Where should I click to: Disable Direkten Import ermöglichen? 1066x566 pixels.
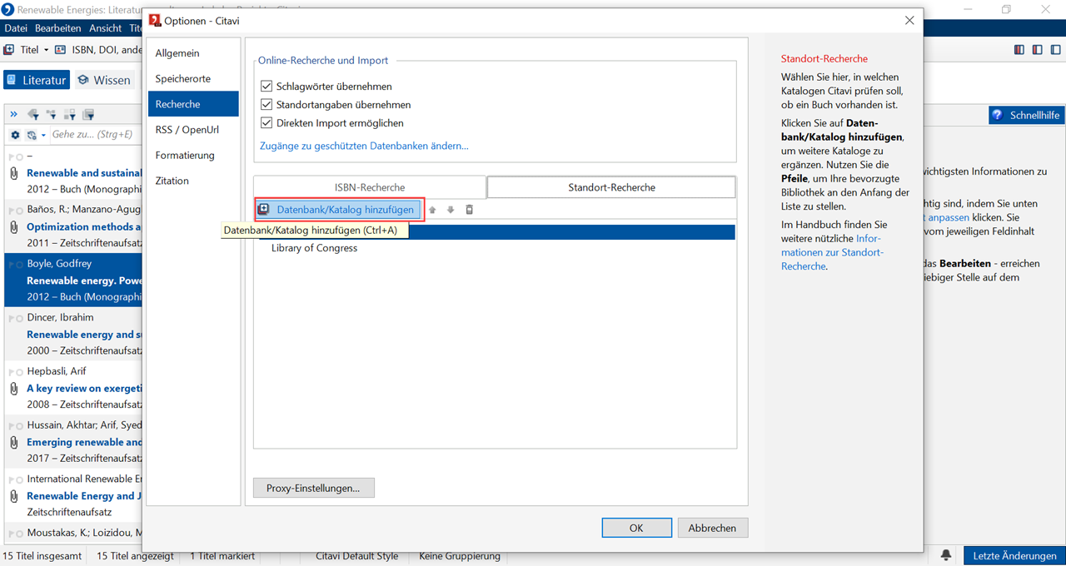266,123
